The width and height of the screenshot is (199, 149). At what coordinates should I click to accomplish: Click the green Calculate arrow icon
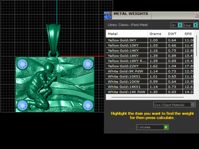coord(166,127)
